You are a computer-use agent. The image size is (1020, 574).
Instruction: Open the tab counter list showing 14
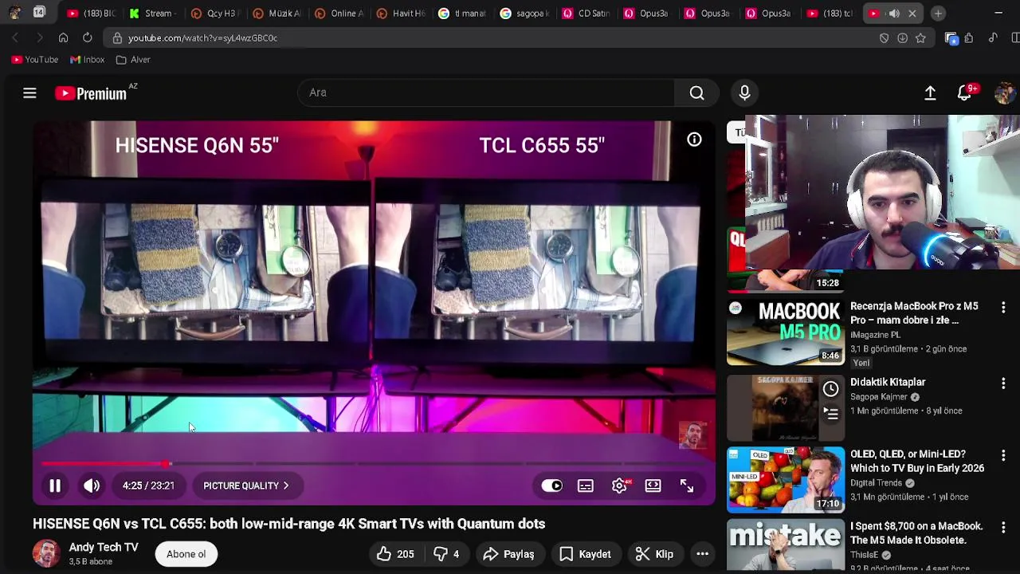pyautogui.click(x=39, y=13)
